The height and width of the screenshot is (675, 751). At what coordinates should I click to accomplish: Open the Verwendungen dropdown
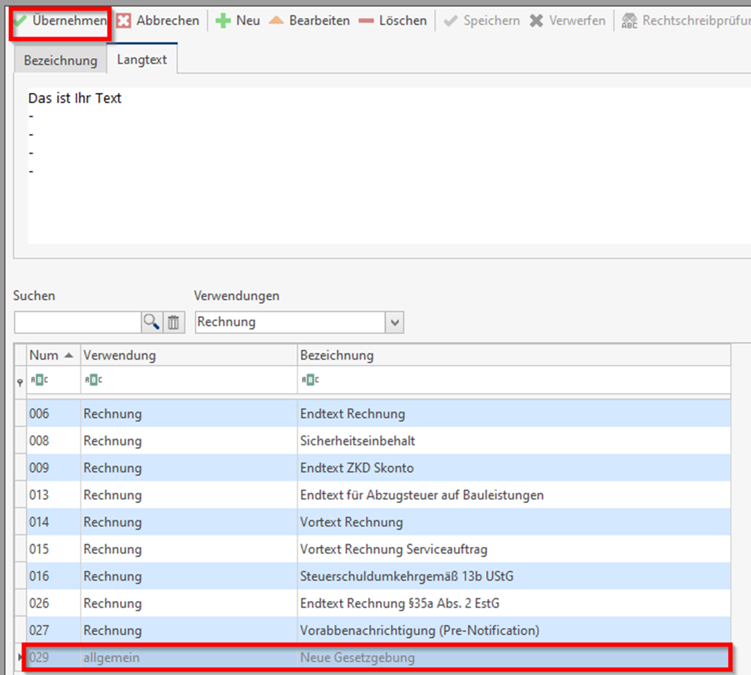pyautogui.click(x=395, y=322)
